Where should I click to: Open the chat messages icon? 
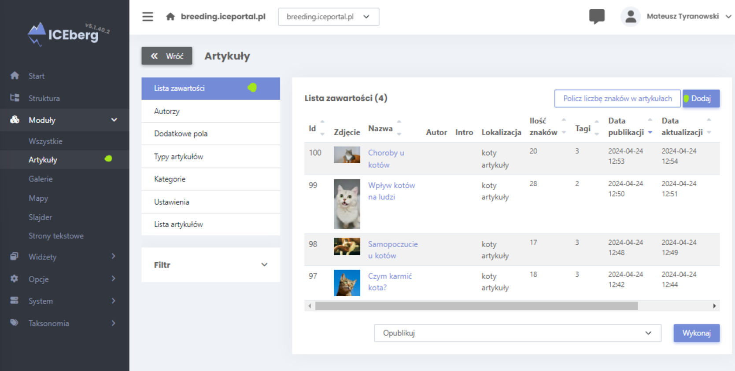(597, 16)
